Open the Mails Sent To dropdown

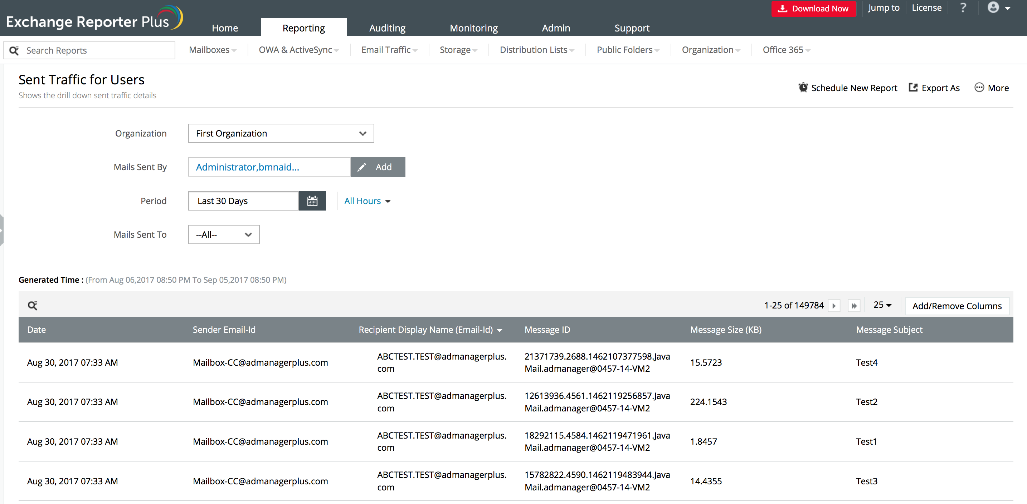click(x=224, y=234)
